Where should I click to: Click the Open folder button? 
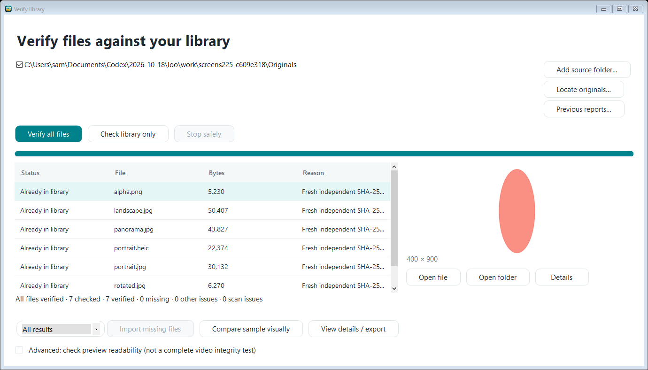tap(498, 277)
